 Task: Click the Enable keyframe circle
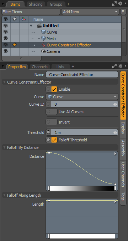(48, 89)
